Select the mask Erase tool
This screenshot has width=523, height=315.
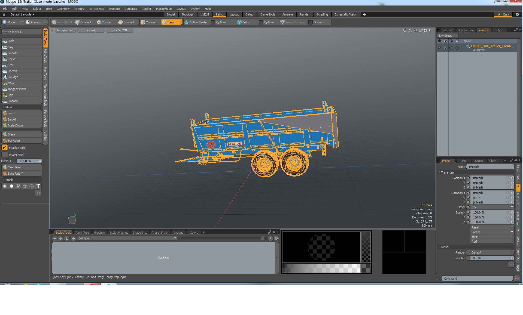22,134
